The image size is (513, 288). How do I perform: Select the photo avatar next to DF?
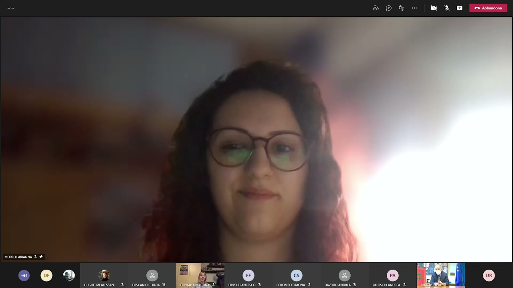point(69,275)
